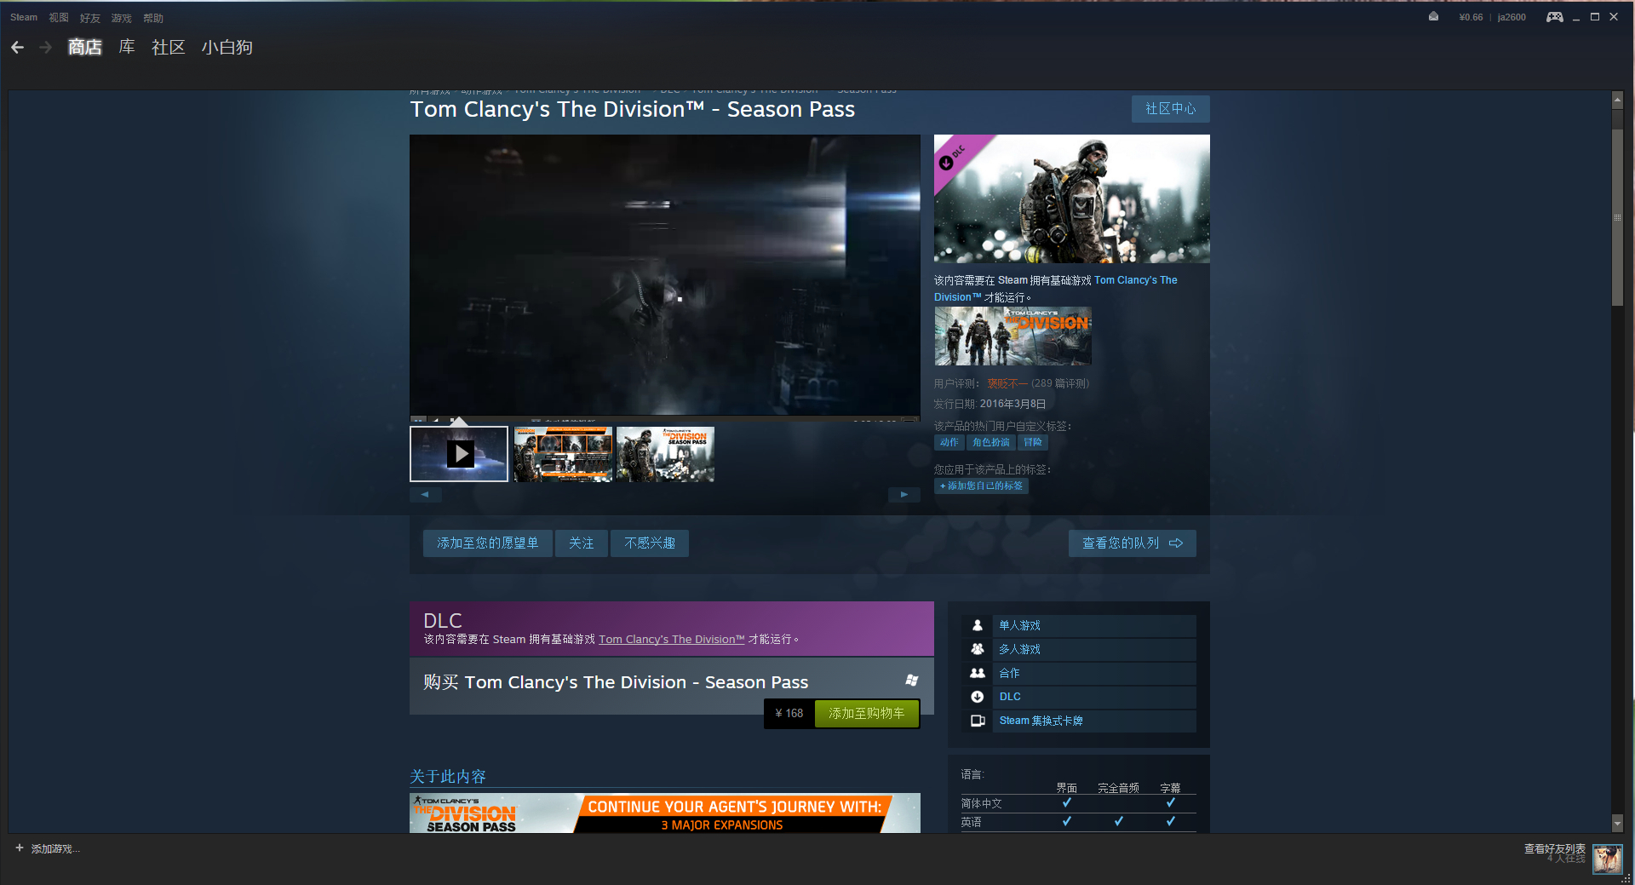Click the 简体中文 language row

1079,803
